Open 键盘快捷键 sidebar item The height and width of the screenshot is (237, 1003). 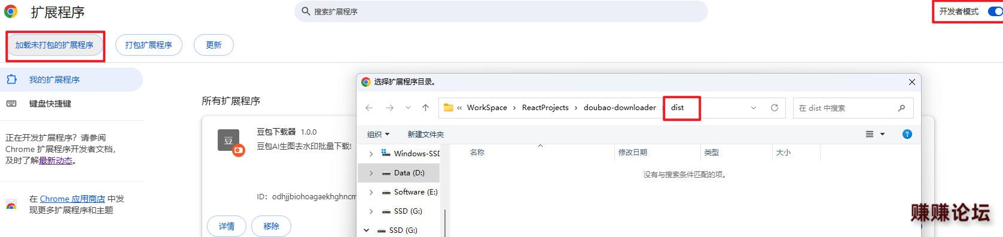[x=71, y=104]
